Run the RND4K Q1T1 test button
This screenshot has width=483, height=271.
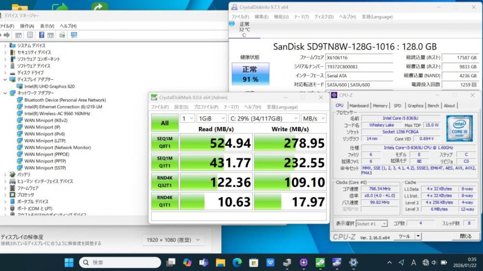click(165, 201)
